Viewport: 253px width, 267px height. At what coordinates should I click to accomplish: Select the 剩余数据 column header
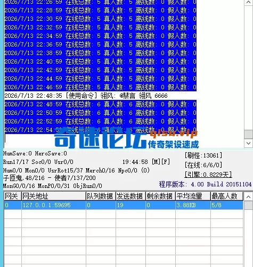(160, 197)
